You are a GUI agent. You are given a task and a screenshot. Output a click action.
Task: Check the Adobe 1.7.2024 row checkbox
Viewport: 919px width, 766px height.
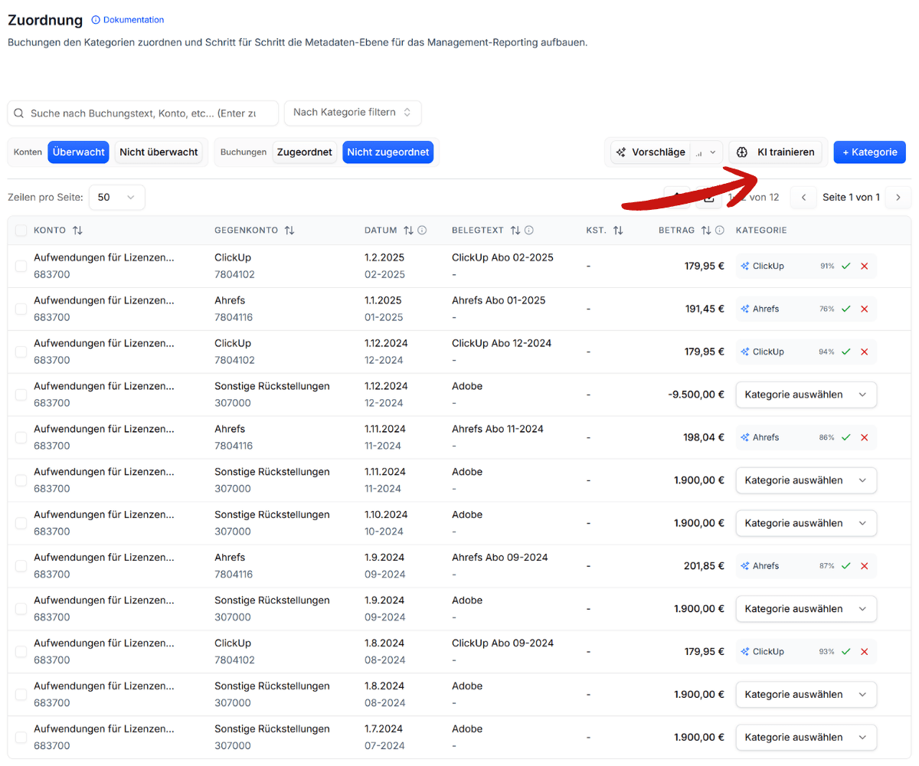click(x=21, y=738)
